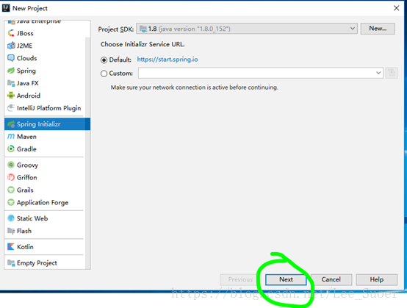Click the IntelliJ Platform Plugin icon
This screenshot has width=407, height=308.
[11, 108]
